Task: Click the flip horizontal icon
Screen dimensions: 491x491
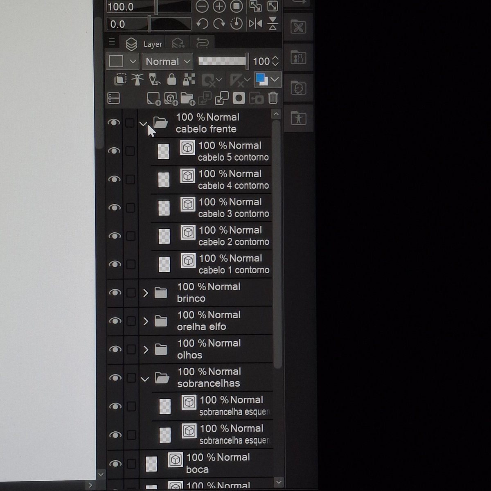Action: click(x=255, y=24)
